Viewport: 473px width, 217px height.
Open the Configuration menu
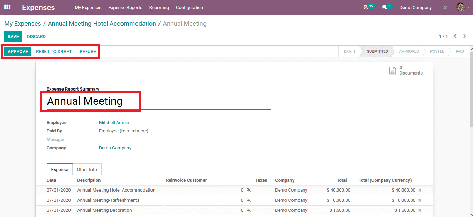[x=189, y=7]
